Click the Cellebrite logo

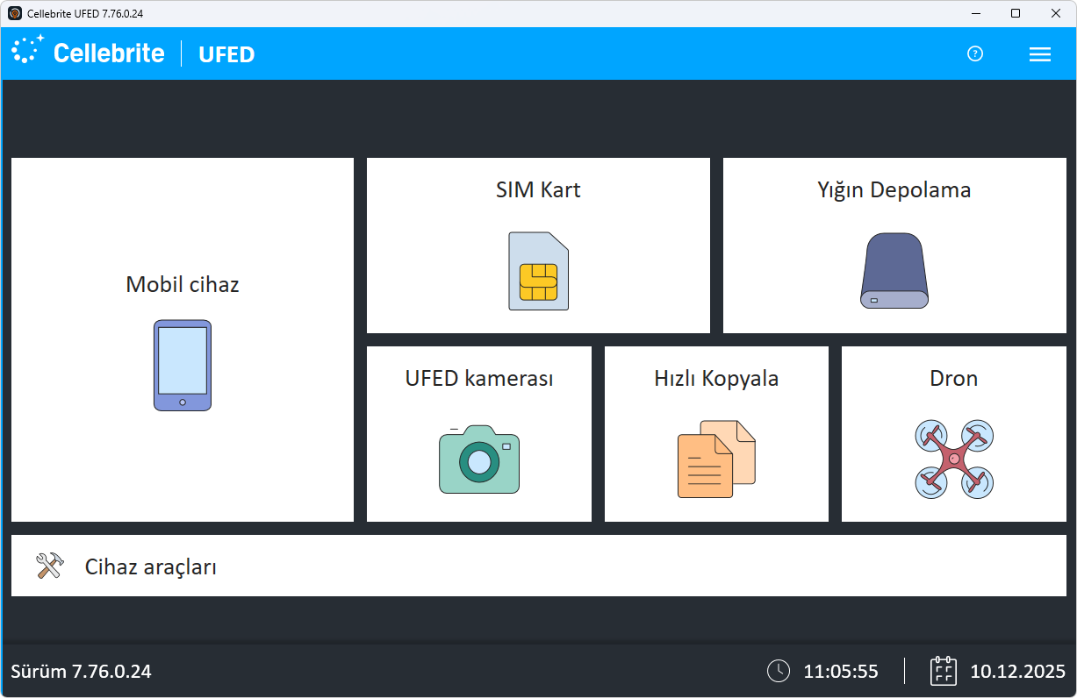pos(88,53)
